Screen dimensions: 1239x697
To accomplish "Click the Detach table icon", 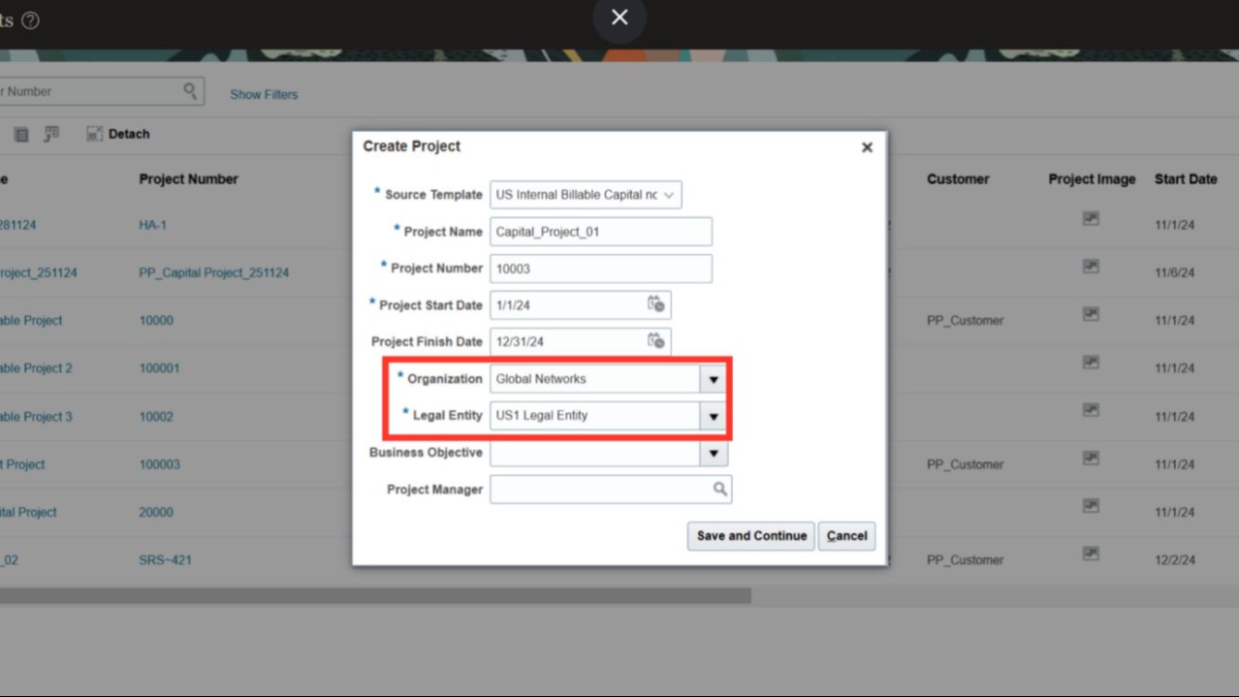I will [x=94, y=134].
